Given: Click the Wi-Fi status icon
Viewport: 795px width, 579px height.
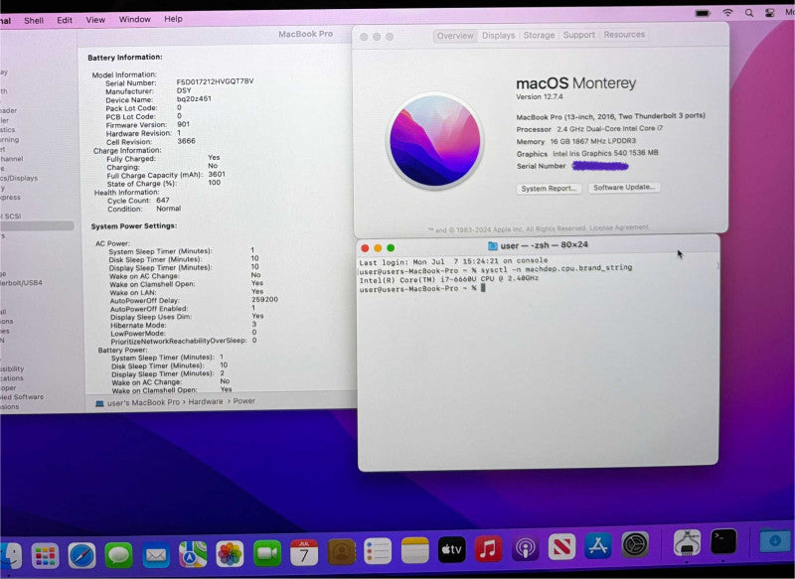Looking at the screenshot, I should click(x=727, y=13).
